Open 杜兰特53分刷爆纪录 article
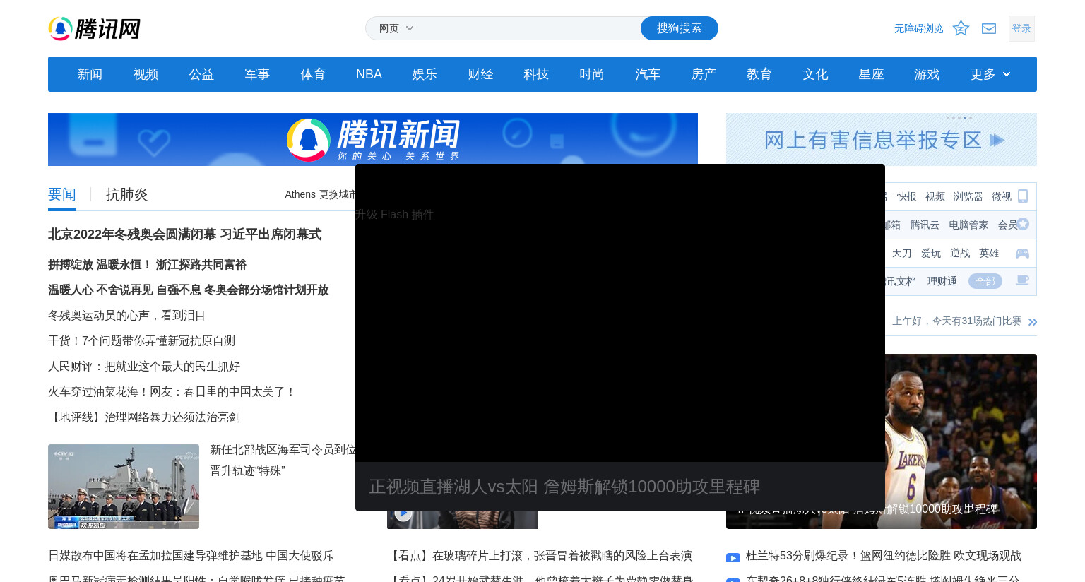 (x=884, y=556)
